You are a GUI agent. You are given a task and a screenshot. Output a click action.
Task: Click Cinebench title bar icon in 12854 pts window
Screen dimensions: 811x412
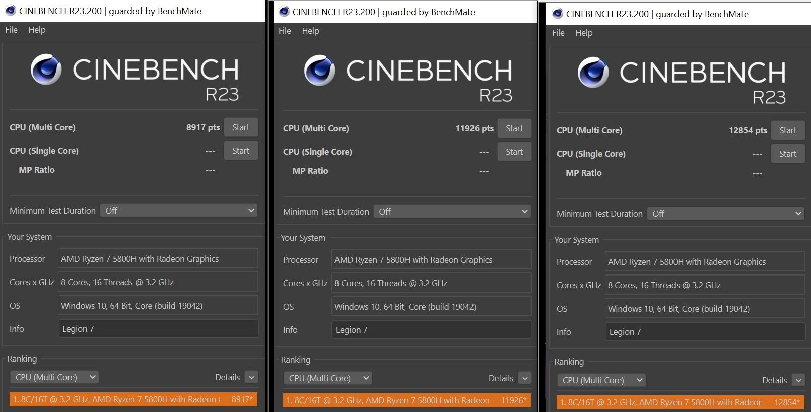coord(558,14)
